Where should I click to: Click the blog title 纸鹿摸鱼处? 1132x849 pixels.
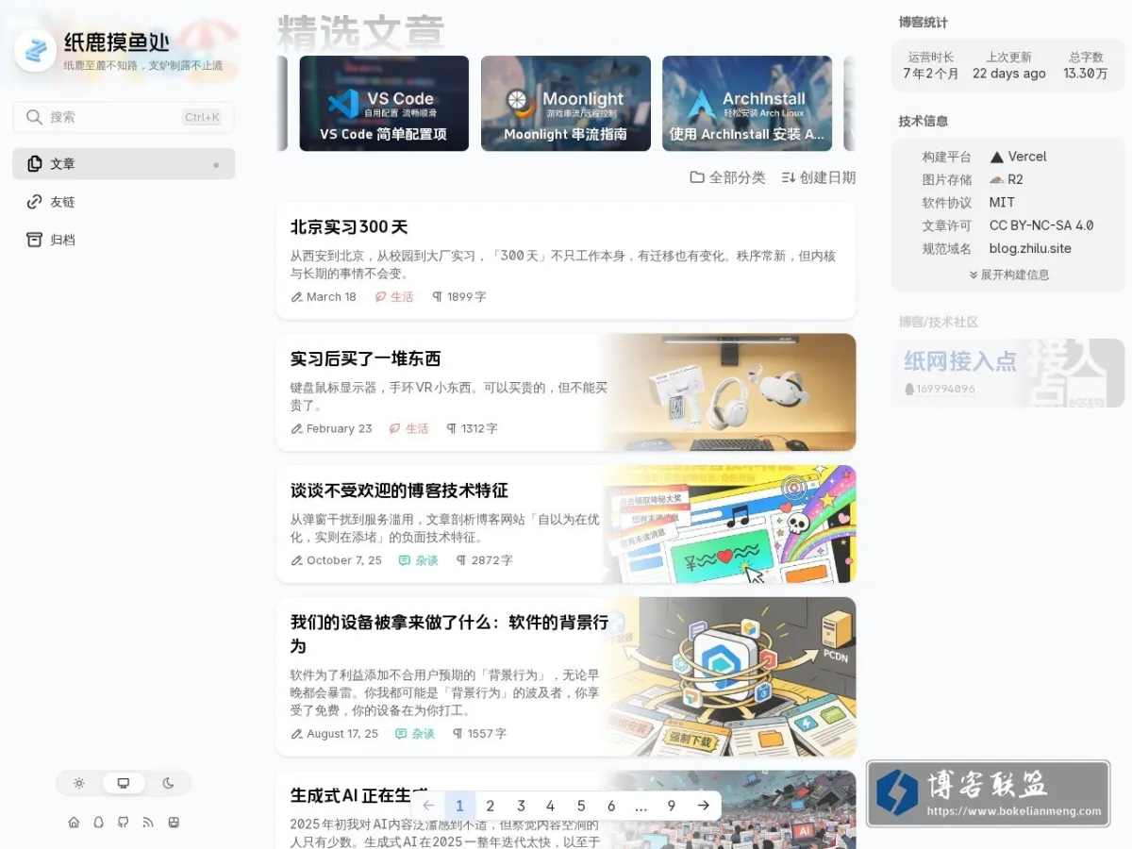(x=117, y=42)
